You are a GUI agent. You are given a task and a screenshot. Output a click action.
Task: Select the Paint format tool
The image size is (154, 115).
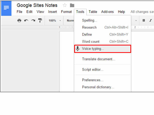(x=40, y=20)
